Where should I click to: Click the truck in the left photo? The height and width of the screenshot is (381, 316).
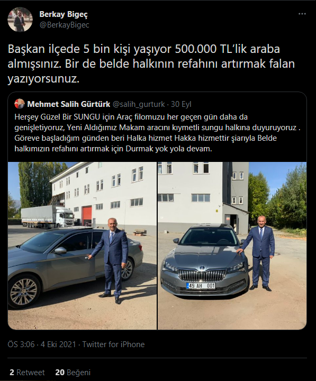click(x=47, y=217)
